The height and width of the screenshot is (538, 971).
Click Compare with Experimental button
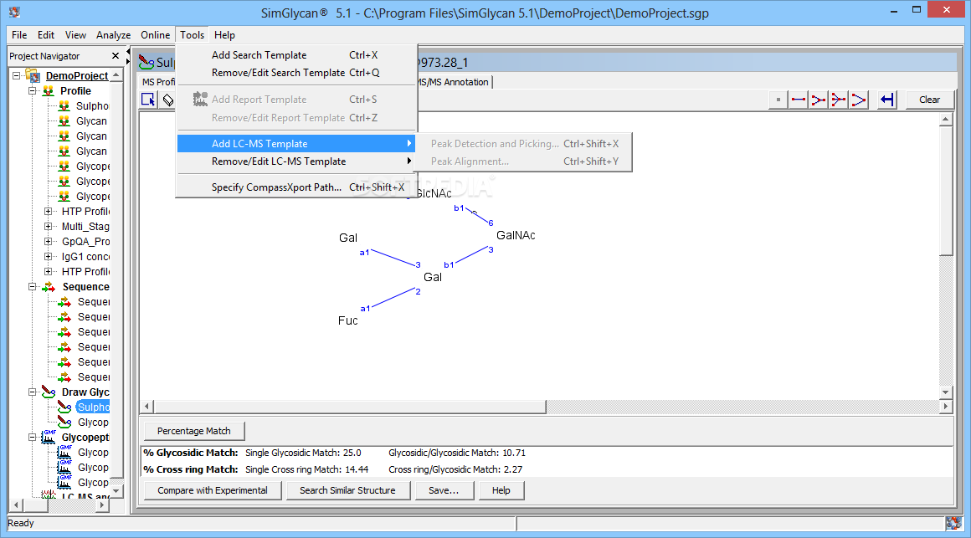(x=213, y=490)
